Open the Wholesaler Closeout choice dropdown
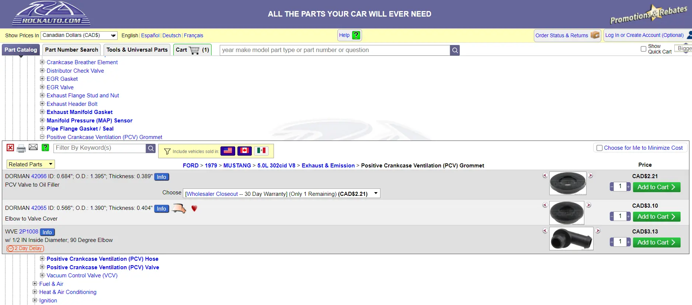The image size is (692, 305). (x=282, y=194)
